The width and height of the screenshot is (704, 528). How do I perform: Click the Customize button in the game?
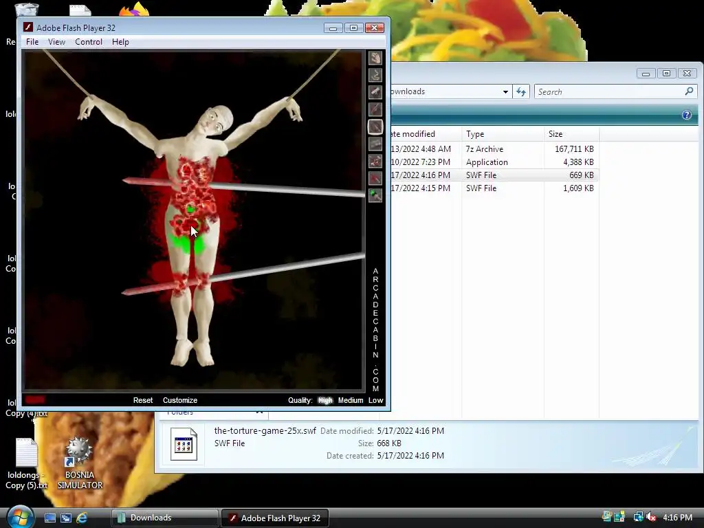180,400
